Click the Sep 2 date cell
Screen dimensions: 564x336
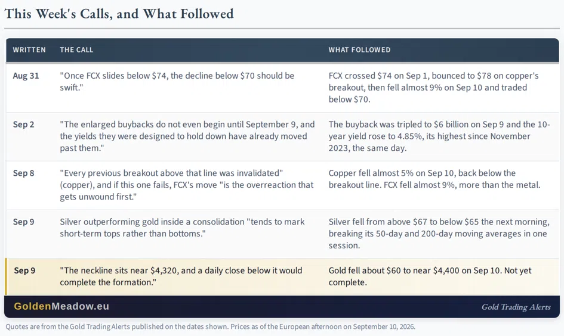point(23,125)
